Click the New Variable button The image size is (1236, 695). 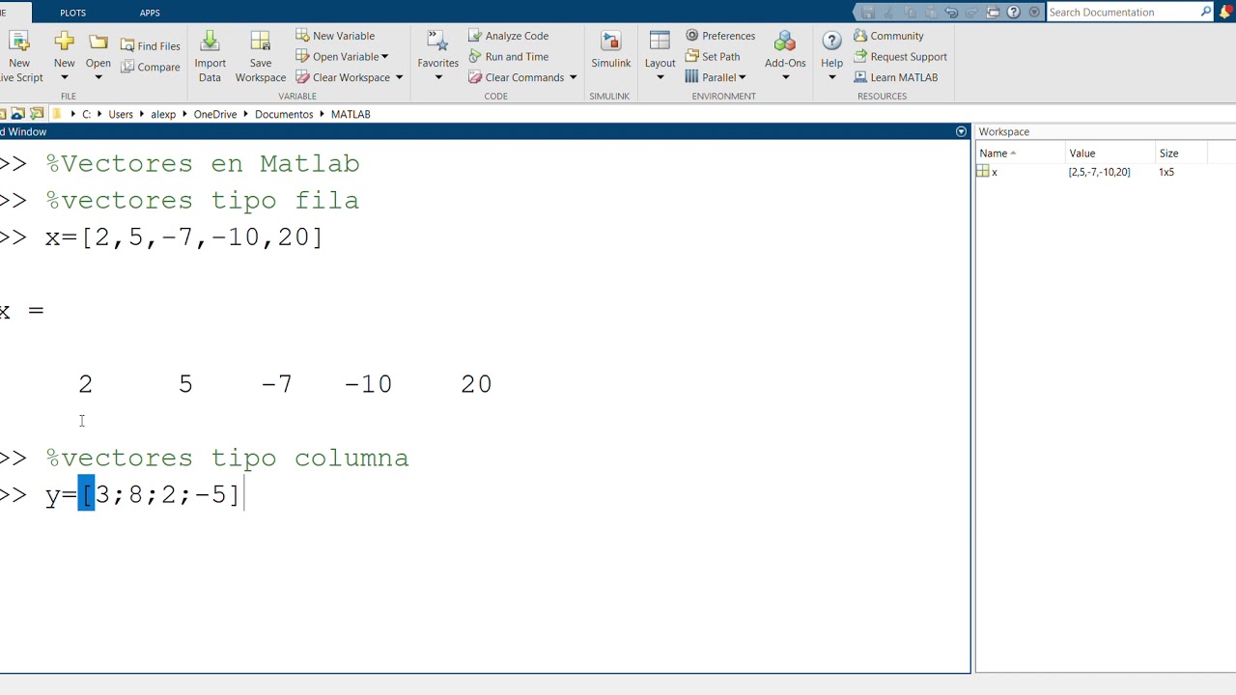coord(335,36)
